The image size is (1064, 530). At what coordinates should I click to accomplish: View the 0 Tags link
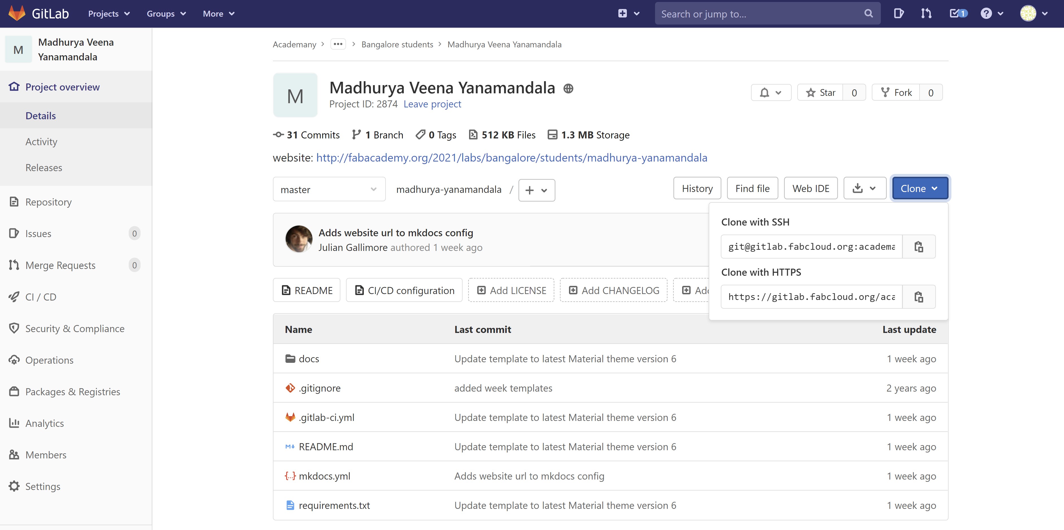pos(436,135)
